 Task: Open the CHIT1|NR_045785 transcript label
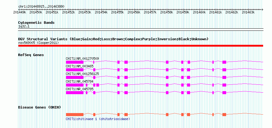coord(80,89)
